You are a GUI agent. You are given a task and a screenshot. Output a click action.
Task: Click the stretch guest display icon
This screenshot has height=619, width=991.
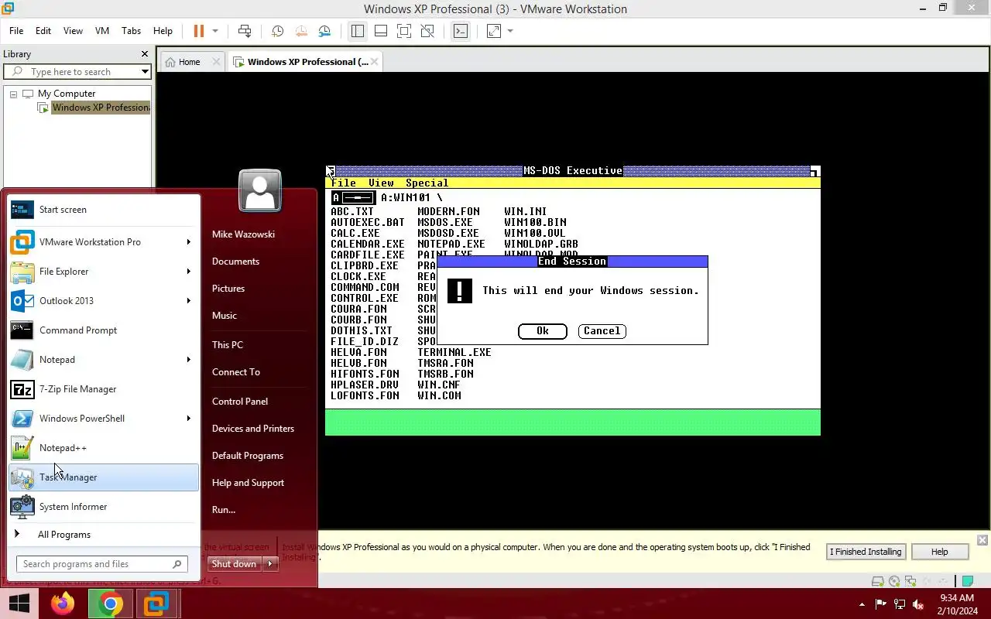pyautogui.click(x=493, y=31)
